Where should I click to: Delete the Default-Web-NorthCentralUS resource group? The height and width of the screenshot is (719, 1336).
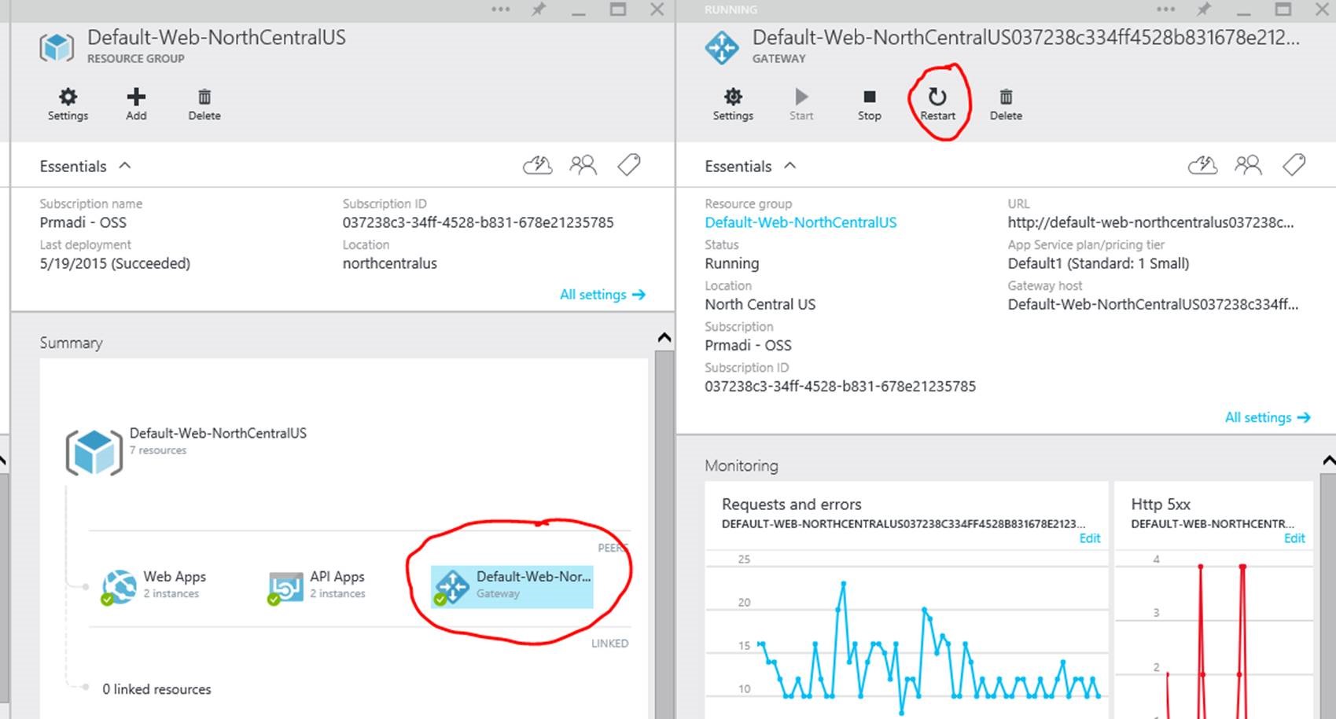204,104
